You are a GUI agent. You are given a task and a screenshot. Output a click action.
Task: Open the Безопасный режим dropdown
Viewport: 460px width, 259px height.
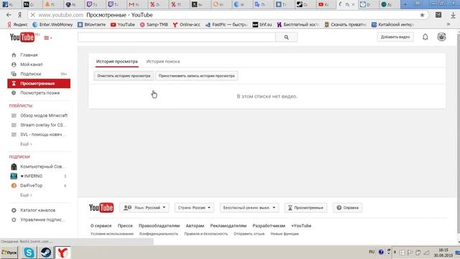pos(249,208)
